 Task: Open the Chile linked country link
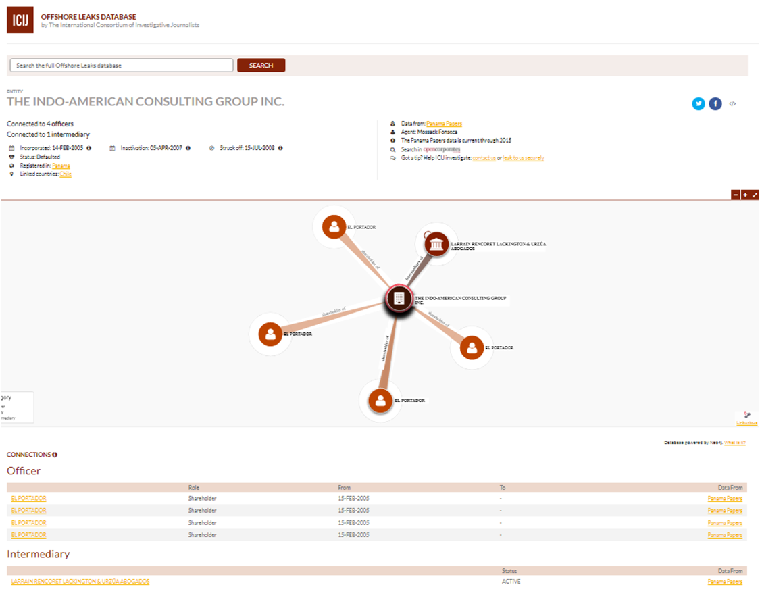pyautogui.click(x=66, y=174)
